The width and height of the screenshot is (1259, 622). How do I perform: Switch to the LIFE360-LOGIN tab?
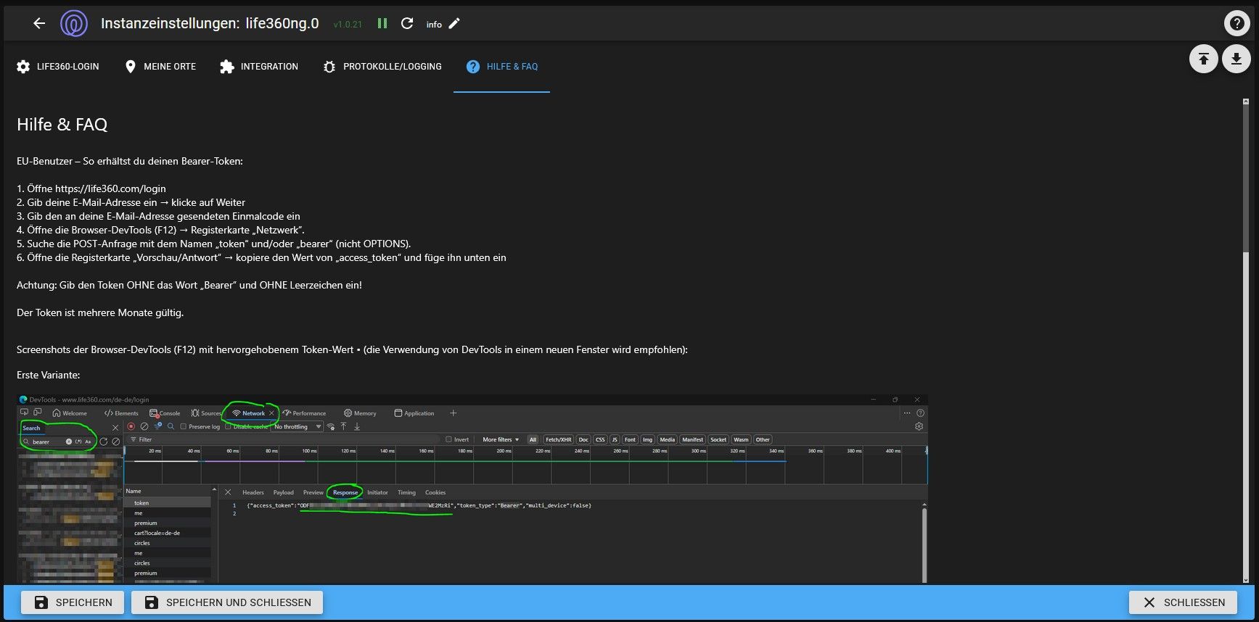coord(58,67)
